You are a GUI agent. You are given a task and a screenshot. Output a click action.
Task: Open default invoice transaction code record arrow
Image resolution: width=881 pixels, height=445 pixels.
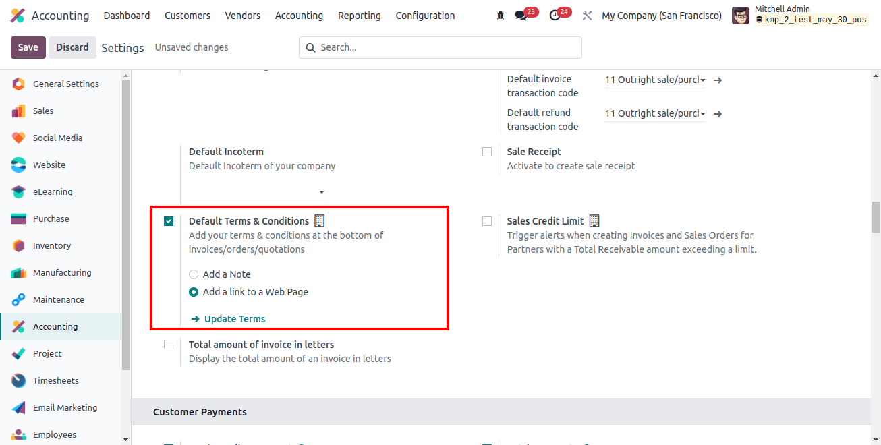click(x=718, y=80)
